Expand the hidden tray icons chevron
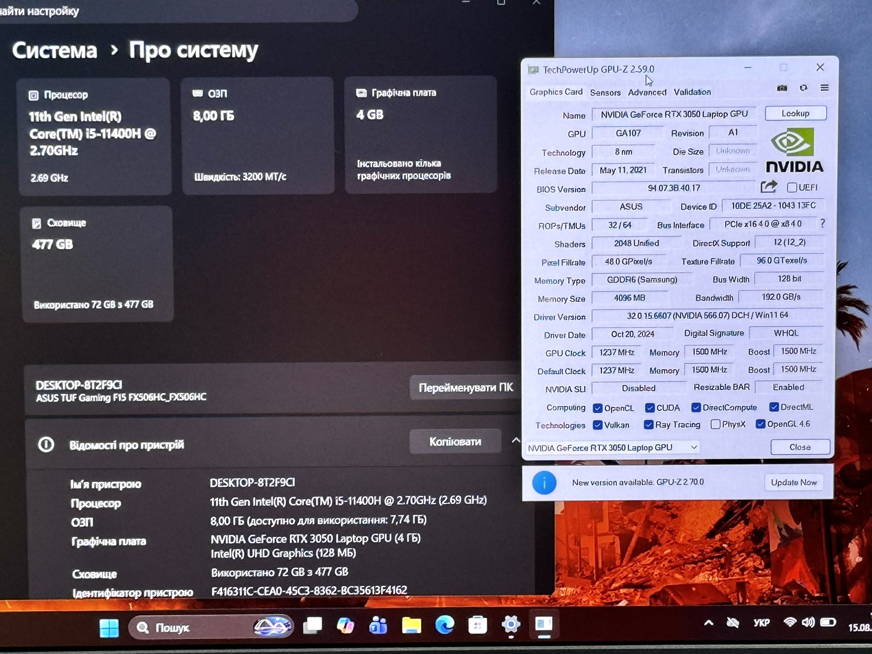 pyautogui.click(x=709, y=623)
